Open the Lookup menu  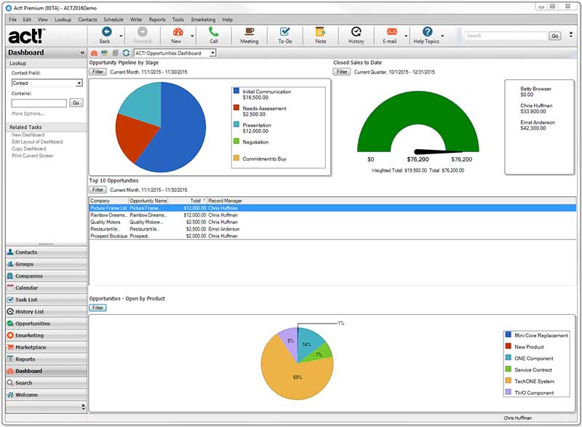coord(63,20)
